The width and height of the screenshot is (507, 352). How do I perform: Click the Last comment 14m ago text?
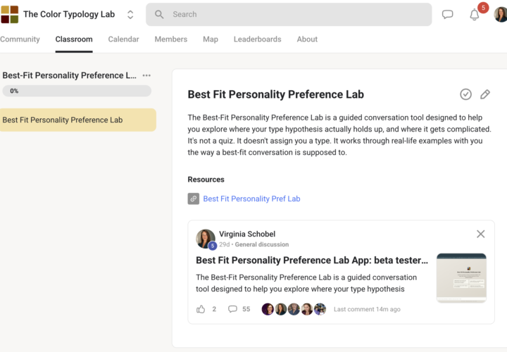coord(367,309)
